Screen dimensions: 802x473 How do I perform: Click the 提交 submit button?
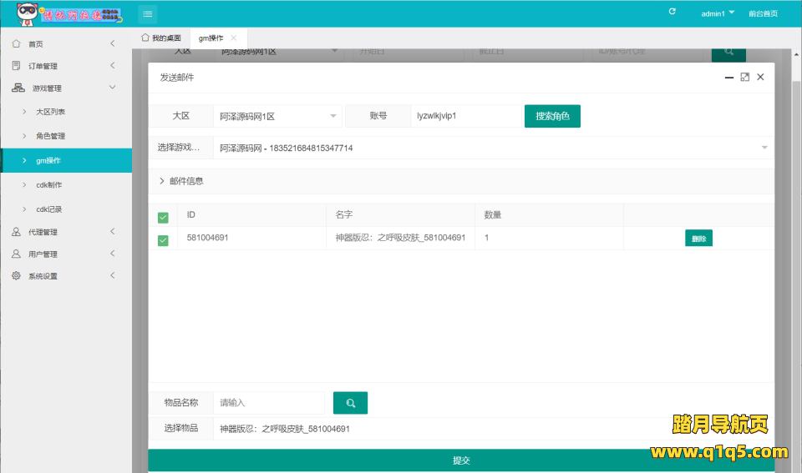461,460
